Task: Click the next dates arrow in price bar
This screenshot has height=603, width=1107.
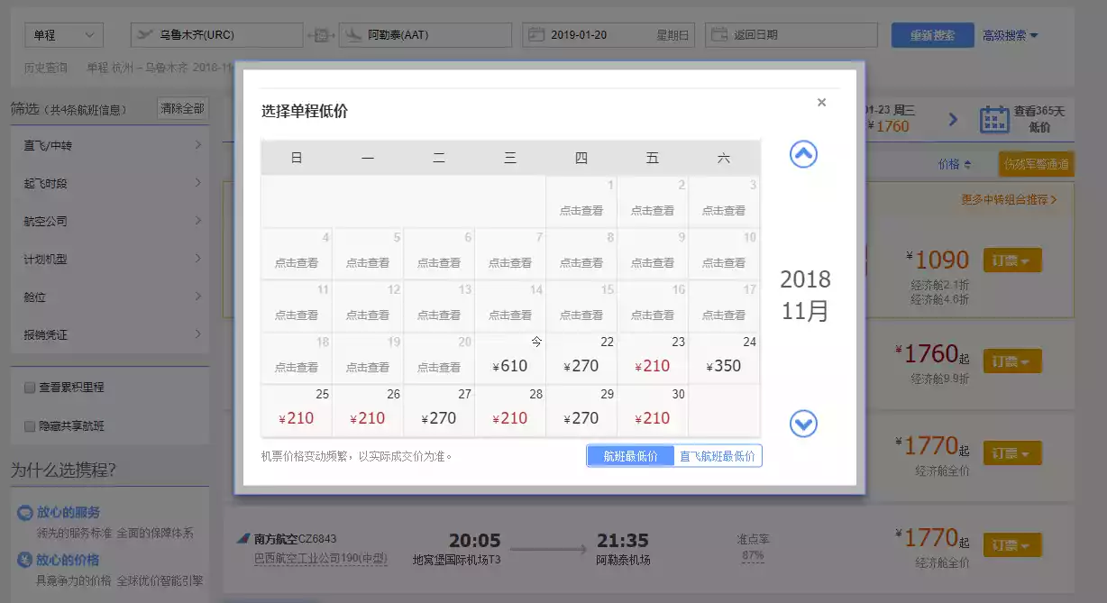Action: 953,119
